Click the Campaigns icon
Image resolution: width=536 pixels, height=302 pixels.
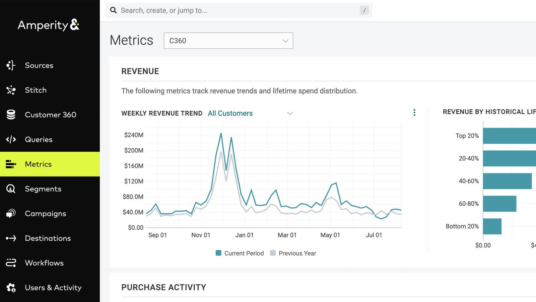point(11,213)
